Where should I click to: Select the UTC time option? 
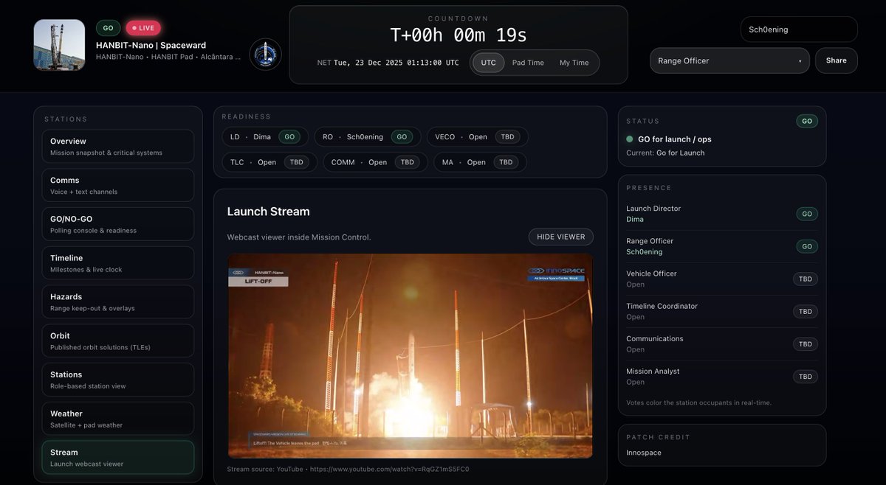click(x=489, y=63)
